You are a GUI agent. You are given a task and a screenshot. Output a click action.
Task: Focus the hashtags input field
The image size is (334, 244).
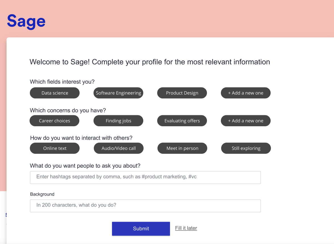[145, 177]
